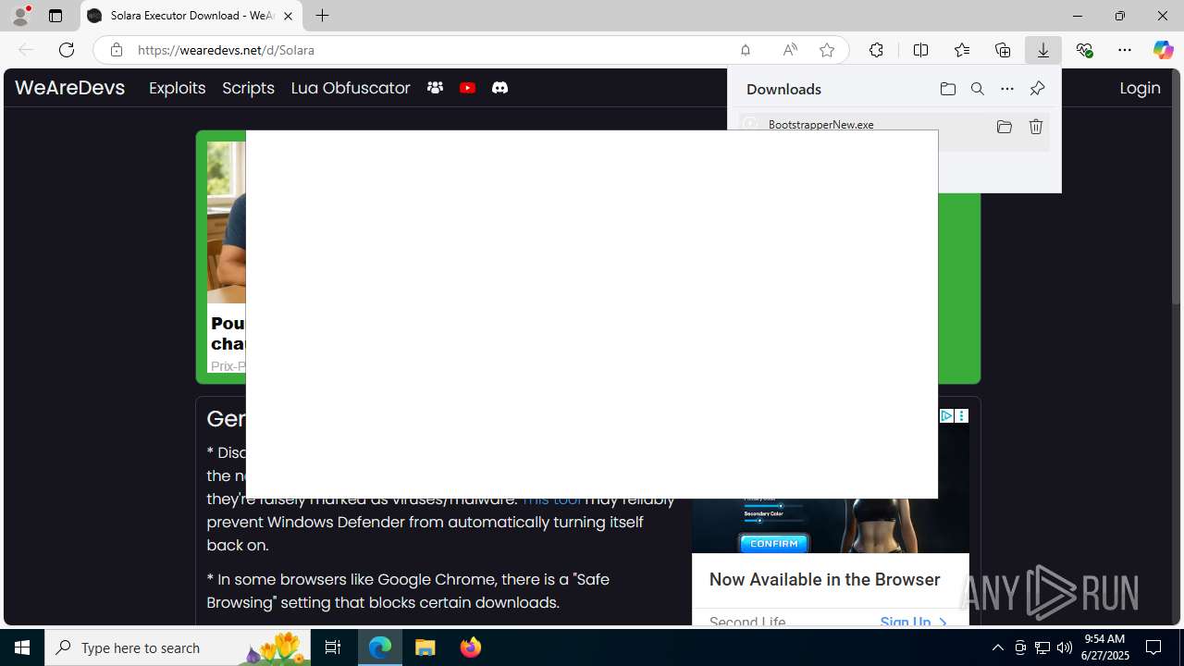Image resolution: width=1184 pixels, height=666 pixels.
Task: Click the notification bell icon in address bar
Action: [x=745, y=50]
